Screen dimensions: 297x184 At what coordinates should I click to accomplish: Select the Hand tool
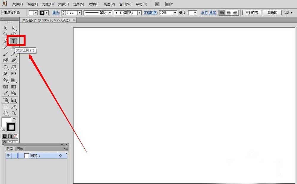pyautogui.click(x=5, y=113)
